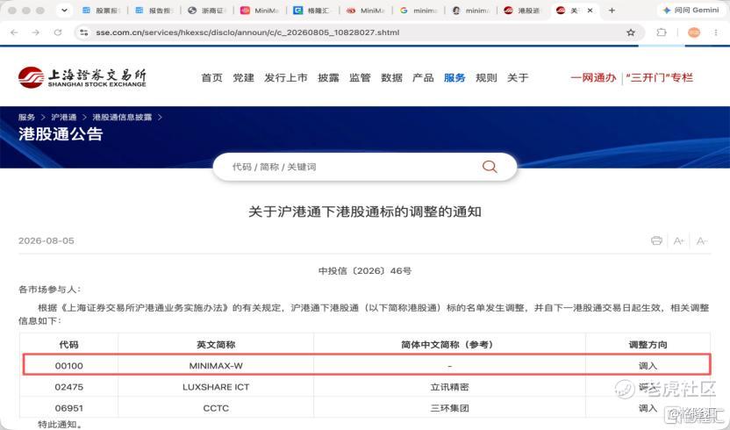Open the 规则 navigation item
Screen dimensions: 730x430
tap(486, 78)
